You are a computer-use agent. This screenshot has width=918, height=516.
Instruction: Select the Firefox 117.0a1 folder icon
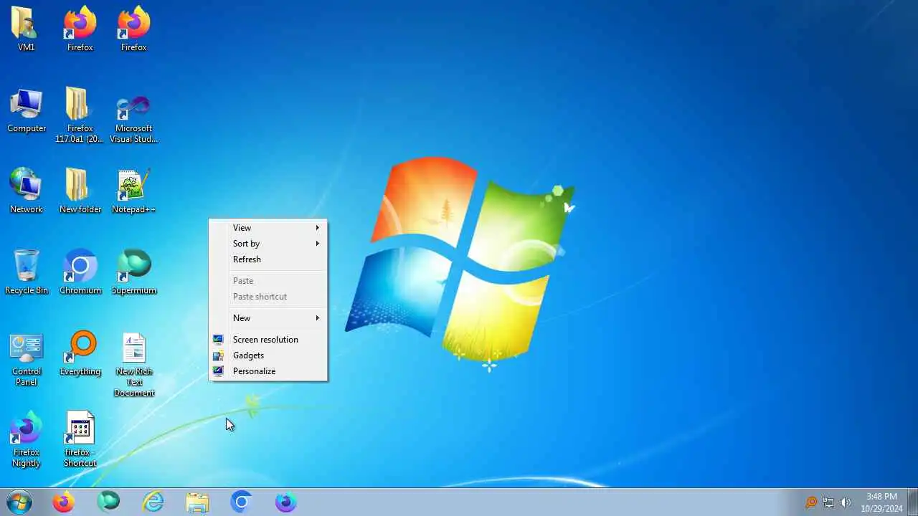coord(80,115)
